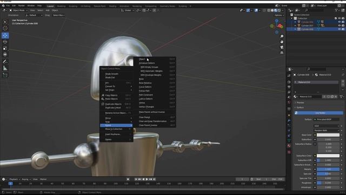
Task: Hide Cylinder.008 with its eye icon
Action: (x=340, y=29)
